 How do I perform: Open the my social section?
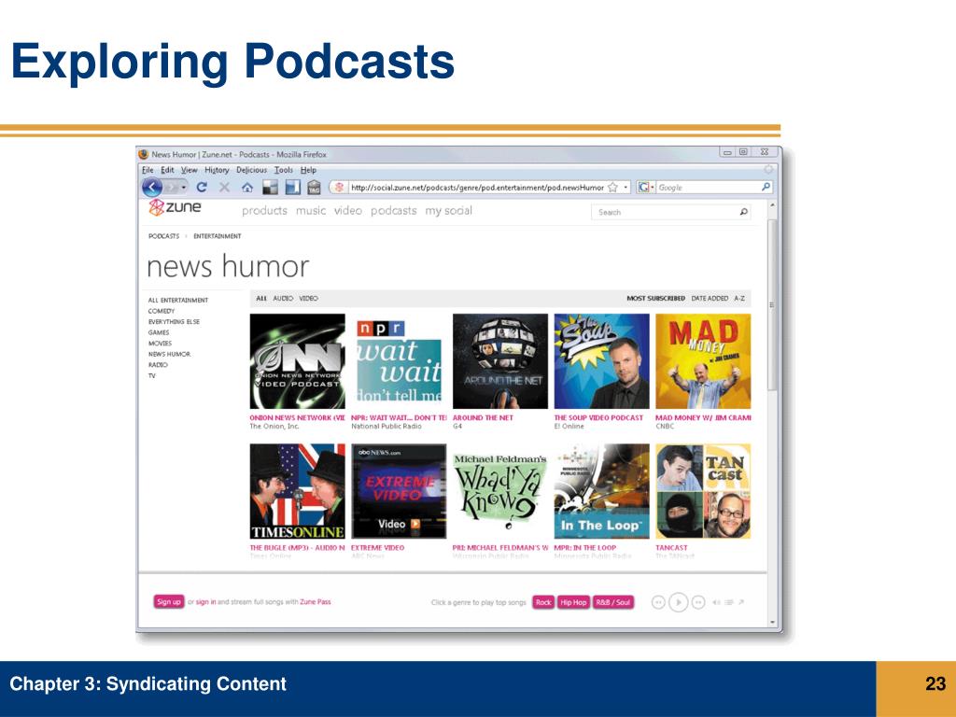point(449,211)
